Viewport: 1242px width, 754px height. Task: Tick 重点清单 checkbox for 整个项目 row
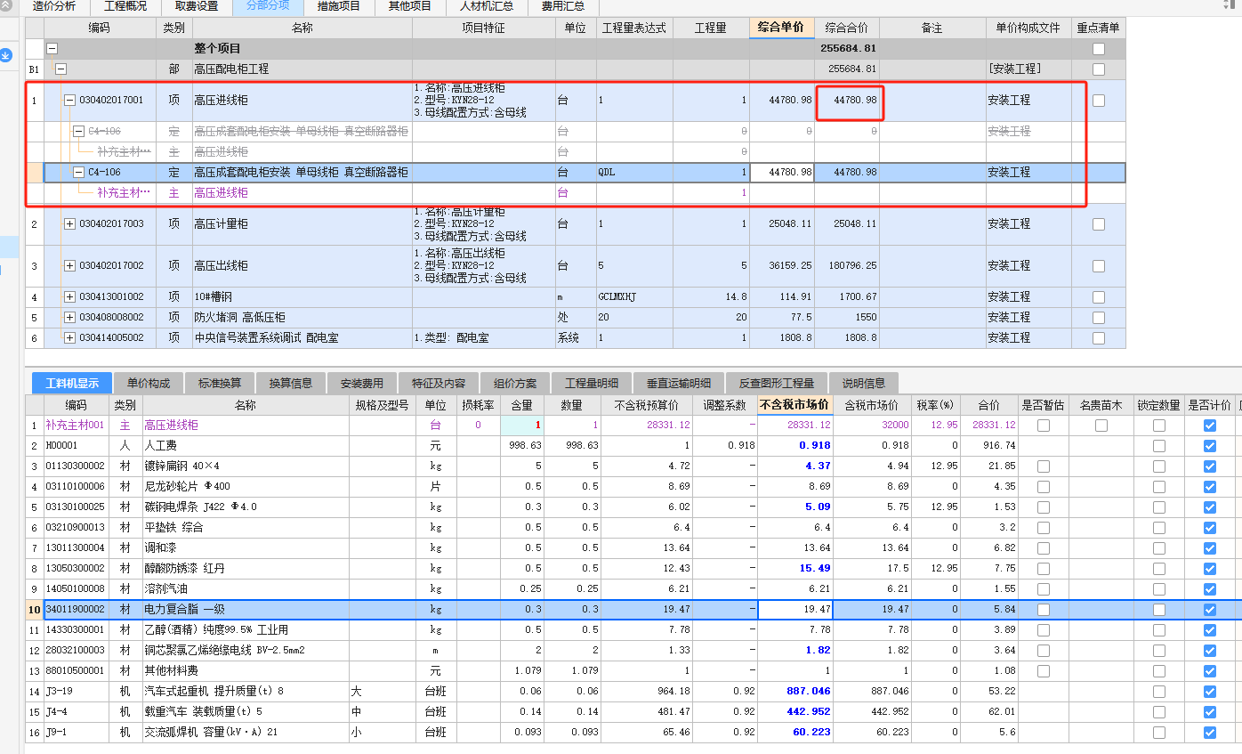coord(1099,49)
